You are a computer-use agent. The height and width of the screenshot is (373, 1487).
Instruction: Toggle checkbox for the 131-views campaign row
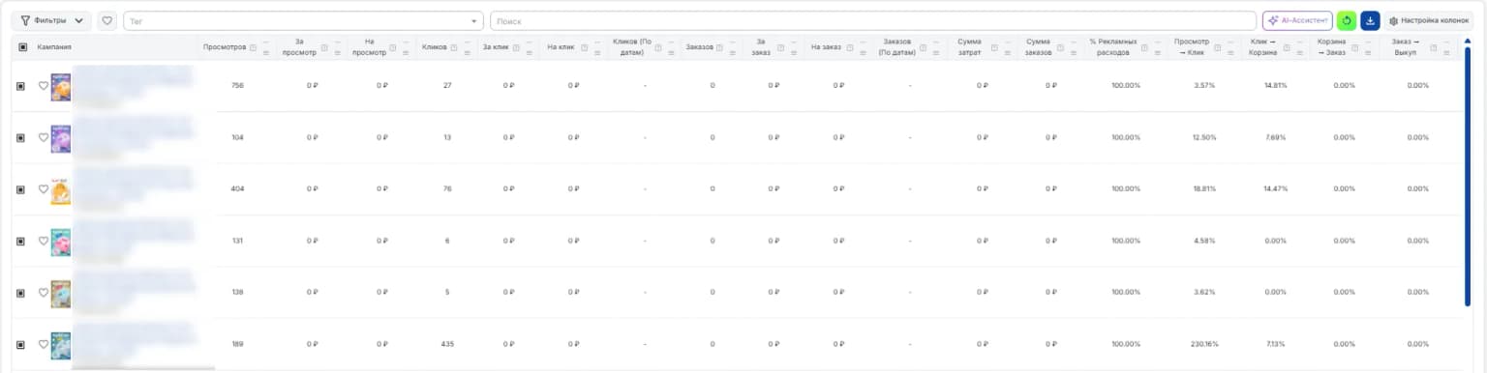click(20, 241)
